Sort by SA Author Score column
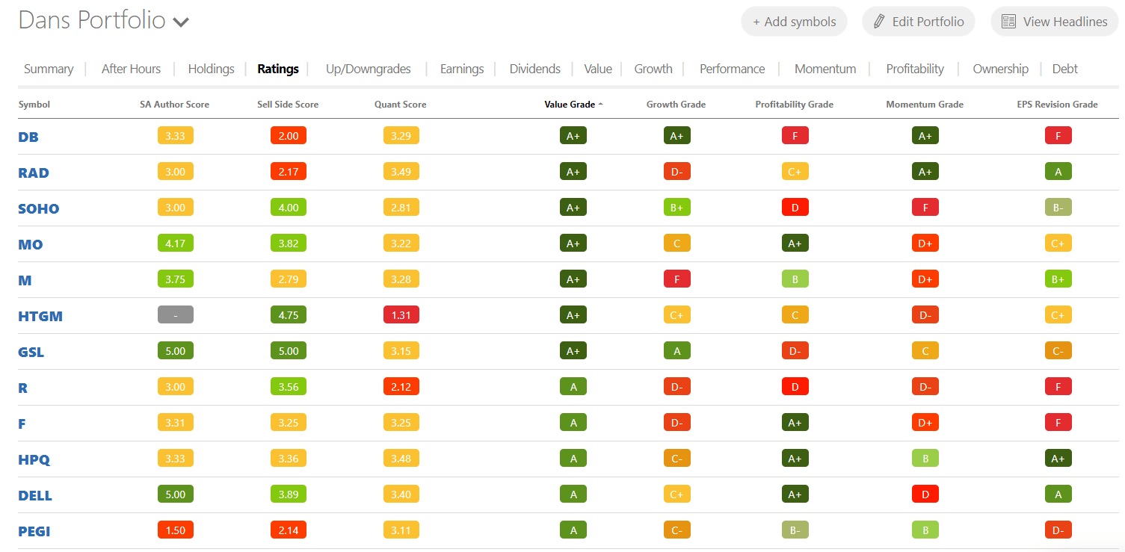 pyautogui.click(x=175, y=105)
